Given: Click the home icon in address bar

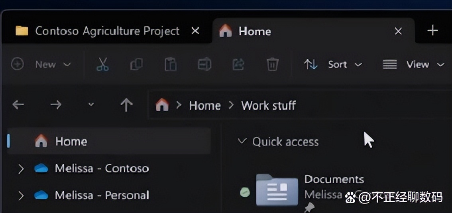Looking at the screenshot, I should tap(162, 105).
